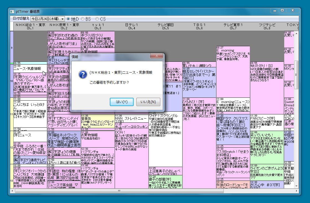
Task: Select 12:00 笑っていいとも！ program
Action: [x=267, y=147]
